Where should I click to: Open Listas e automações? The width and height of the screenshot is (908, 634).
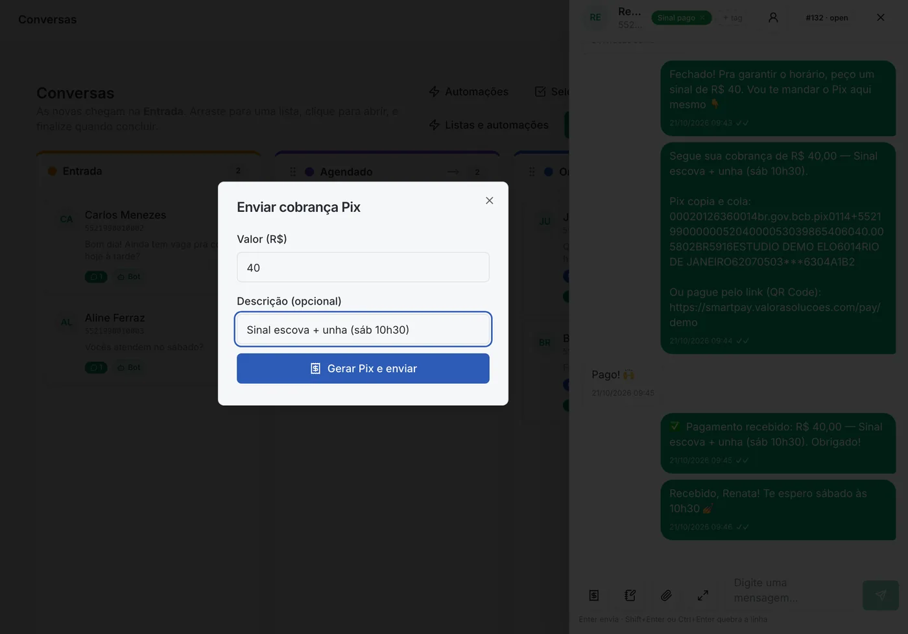tap(488, 124)
